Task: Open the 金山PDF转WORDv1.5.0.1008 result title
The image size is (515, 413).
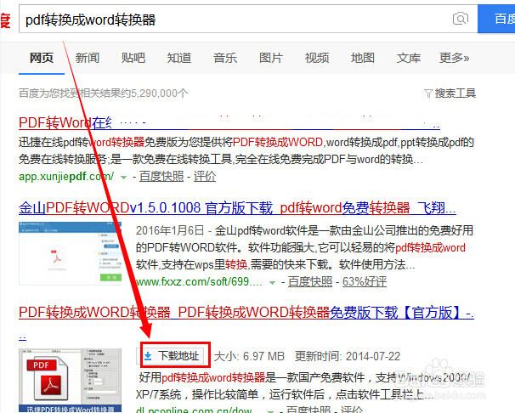Action: point(237,208)
